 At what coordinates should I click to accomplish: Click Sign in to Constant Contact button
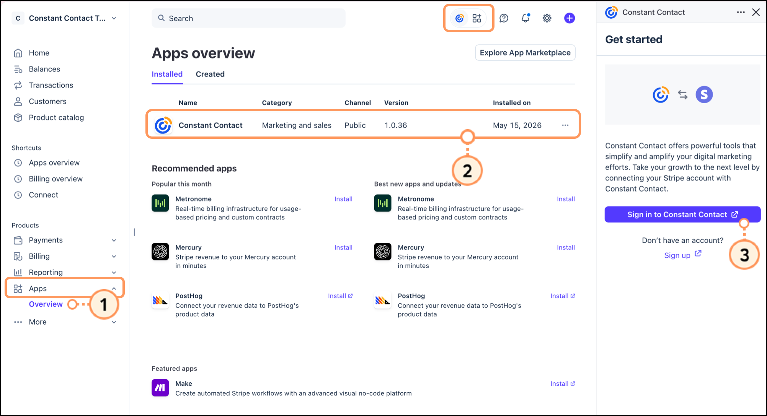[x=682, y=214]
